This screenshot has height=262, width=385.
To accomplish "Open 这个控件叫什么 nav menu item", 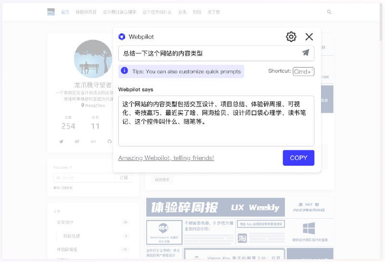I will point(157,12).
